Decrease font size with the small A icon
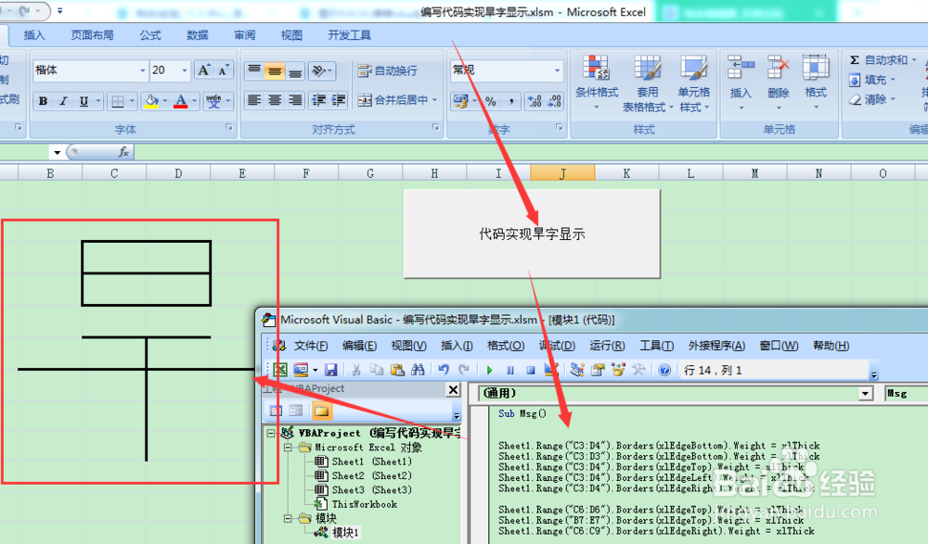 223,70
